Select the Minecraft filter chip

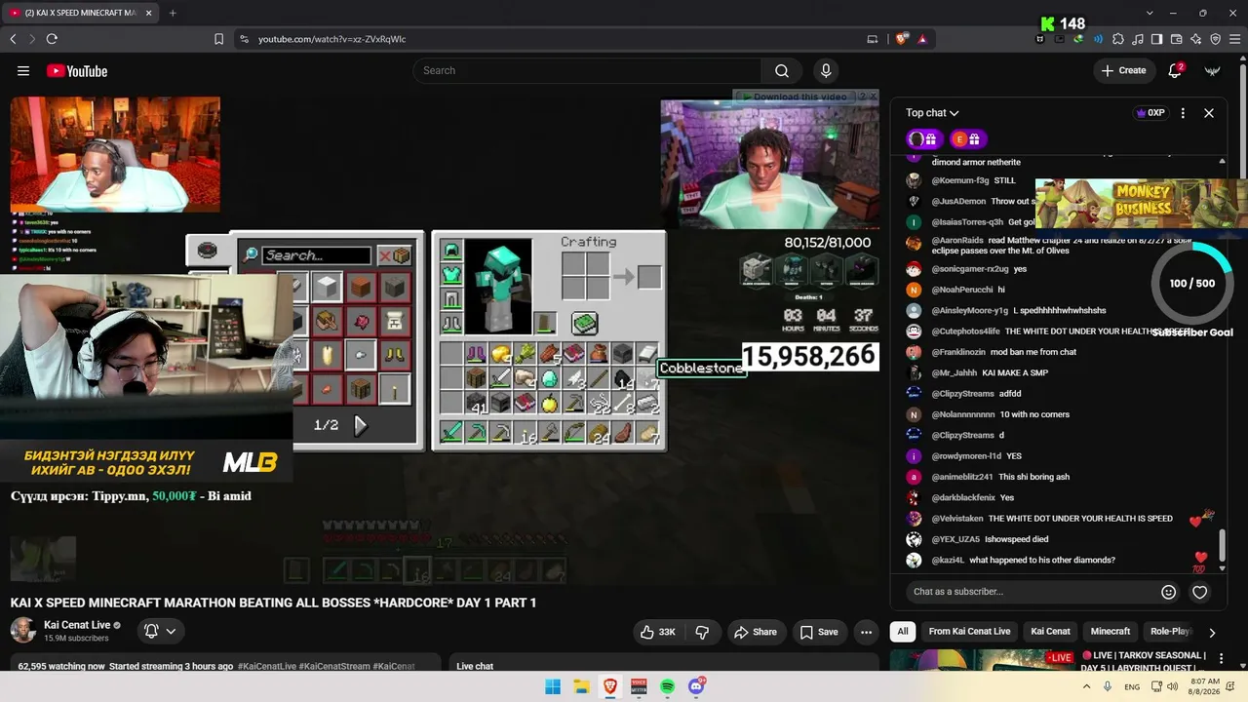(x=1111, y=632)
